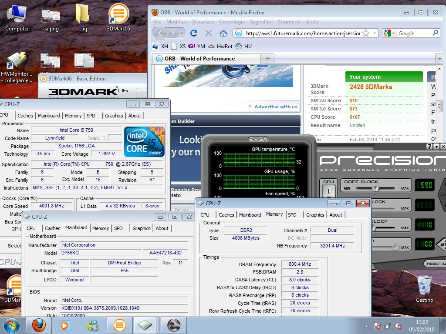
Task: Click into the Google search box
Action: coord(414,33)
